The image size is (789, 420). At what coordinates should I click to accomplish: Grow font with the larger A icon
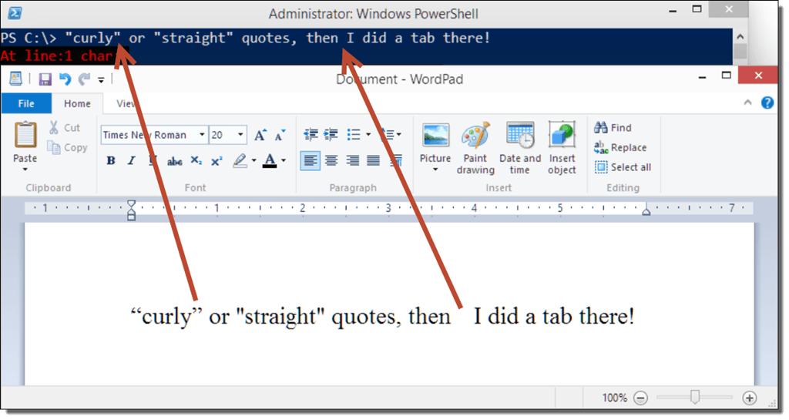(x=260, y=134)
